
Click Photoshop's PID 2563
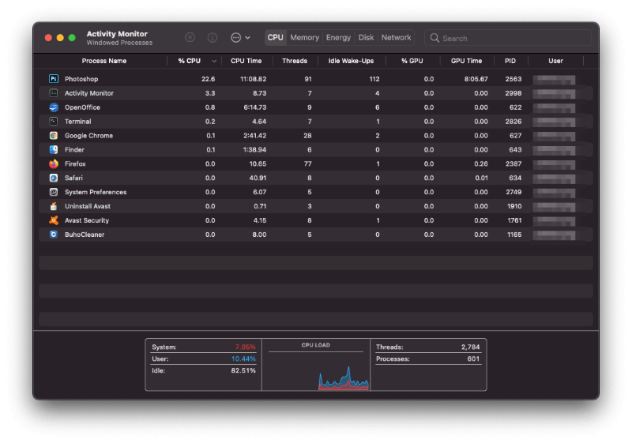point(513,79)
